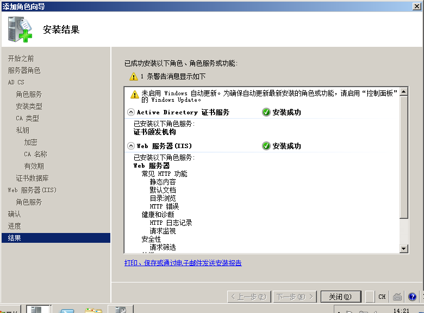Select 开始之前 step in wizard sidebar
The width and height of the screenshot is (424, 313).
pyautogui.click(x=21, y=58)
